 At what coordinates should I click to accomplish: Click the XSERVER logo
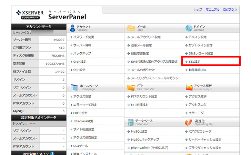click(30, 15)
